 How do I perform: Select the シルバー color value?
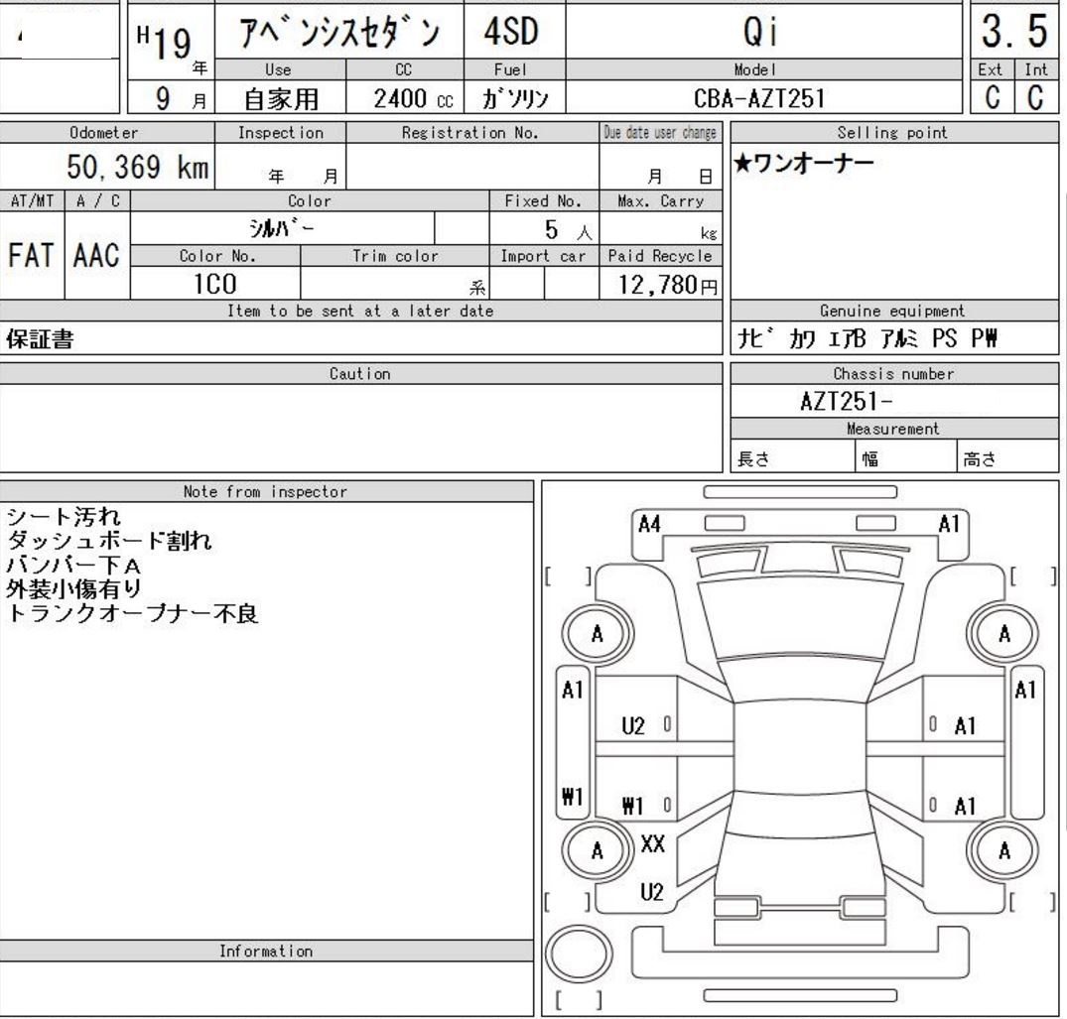(282, 228)
